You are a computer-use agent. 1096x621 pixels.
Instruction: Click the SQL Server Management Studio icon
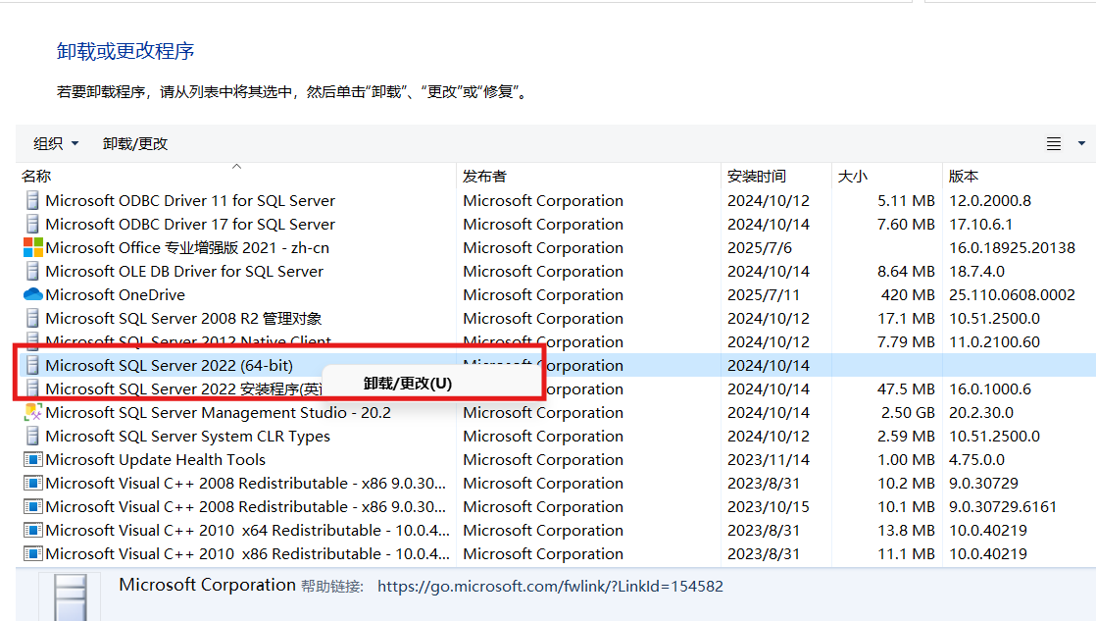click(33, 413)
